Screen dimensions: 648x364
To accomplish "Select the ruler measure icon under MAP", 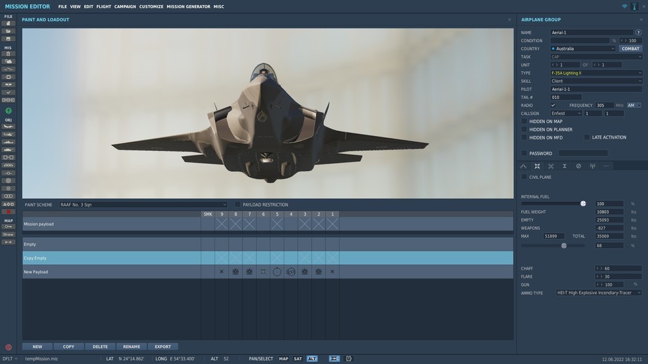I will (8, 242).
